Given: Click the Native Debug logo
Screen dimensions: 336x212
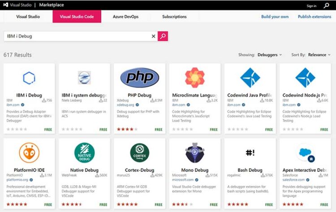Looking at the screenshot, I should point(84,153).
